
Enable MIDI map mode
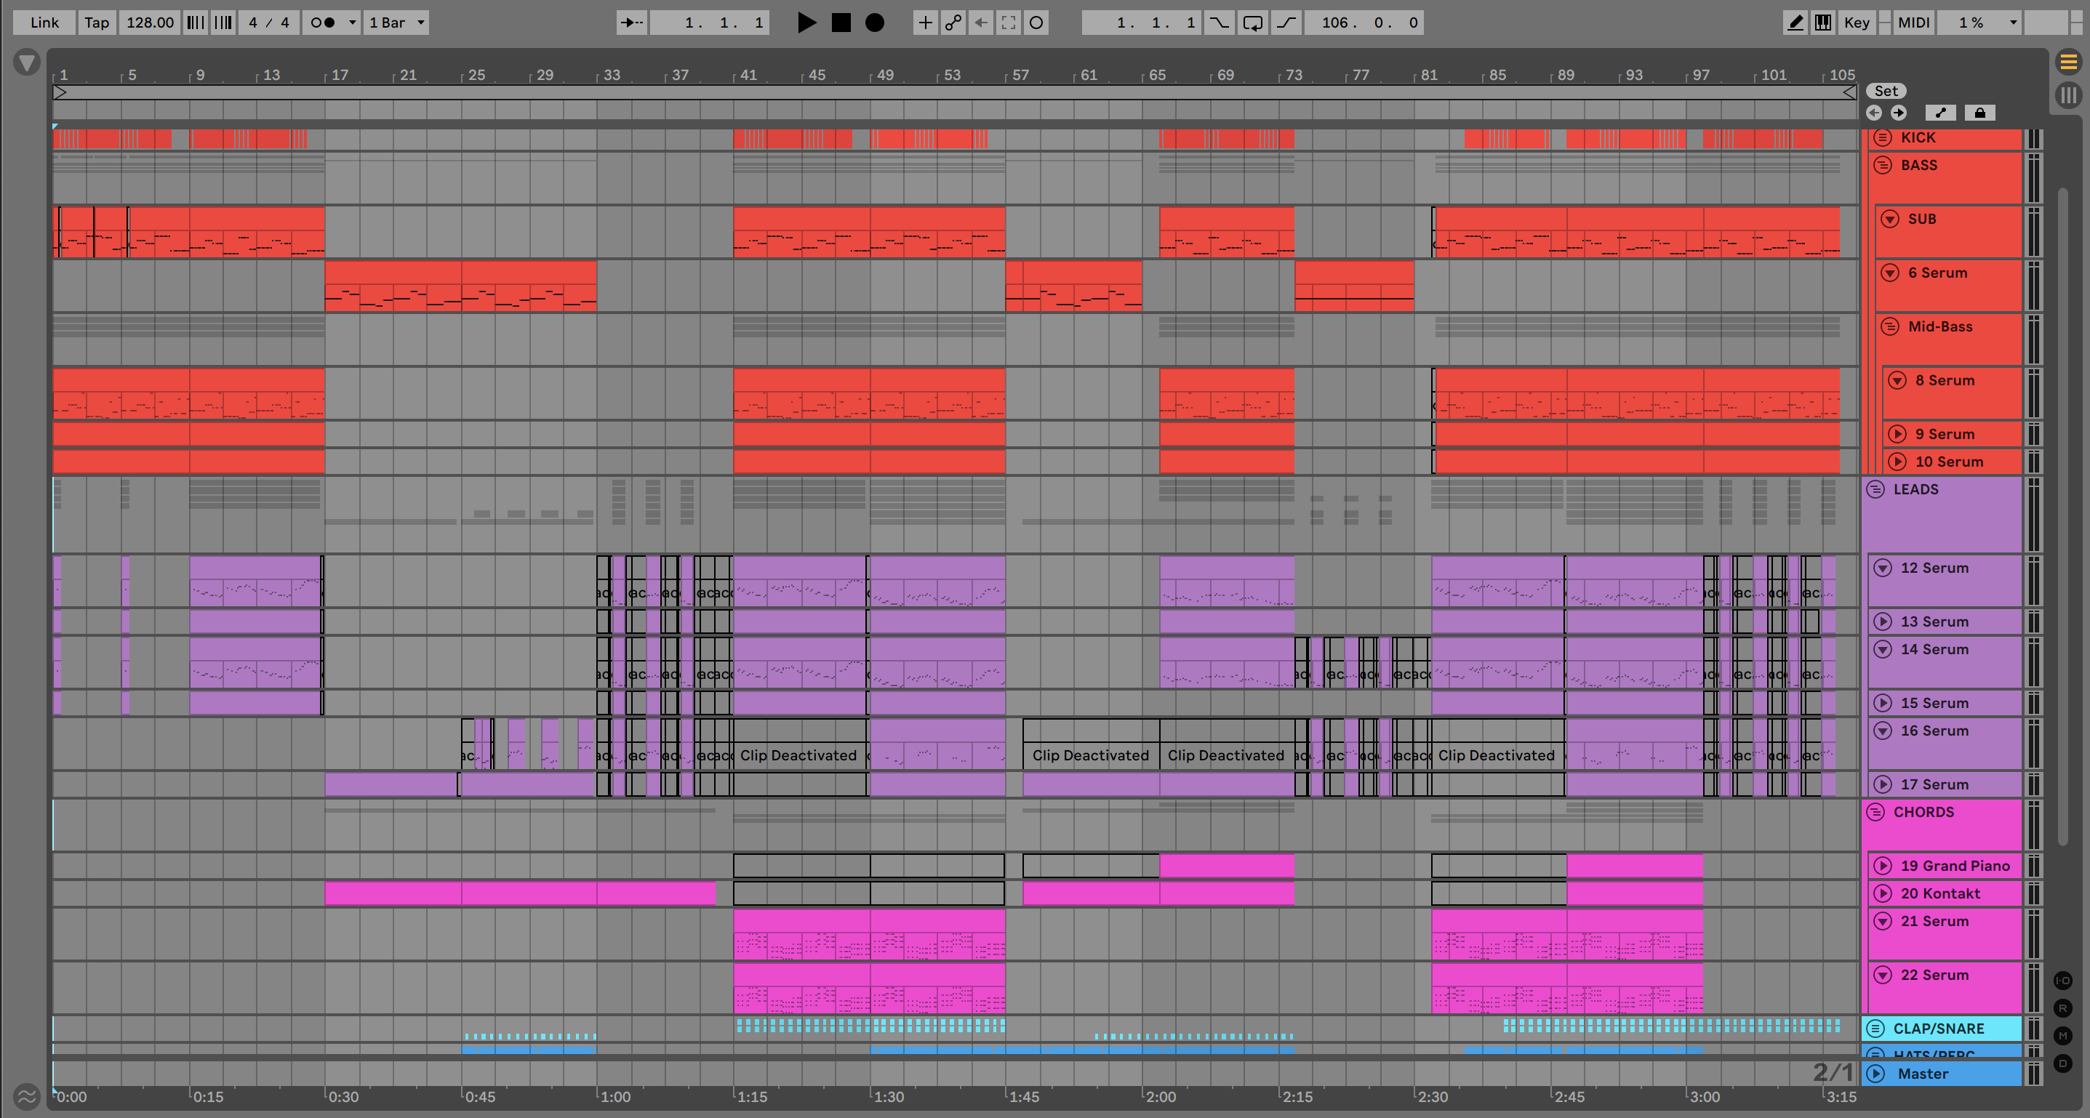pyautogui.click(x=1914, y=23)
